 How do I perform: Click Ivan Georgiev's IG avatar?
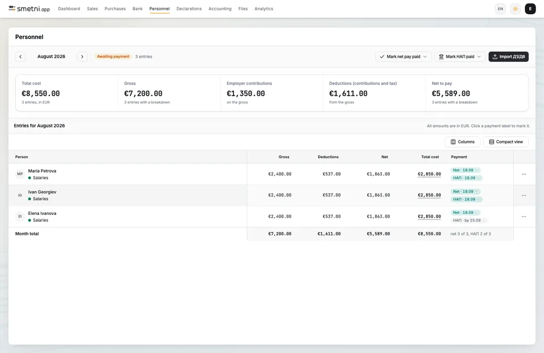(20, 195)
